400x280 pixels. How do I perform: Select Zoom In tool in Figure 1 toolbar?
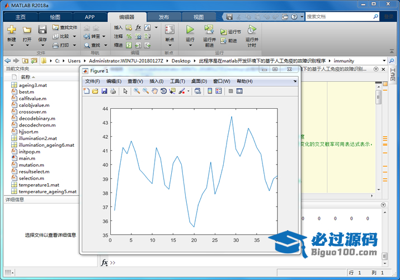[137, 91]
